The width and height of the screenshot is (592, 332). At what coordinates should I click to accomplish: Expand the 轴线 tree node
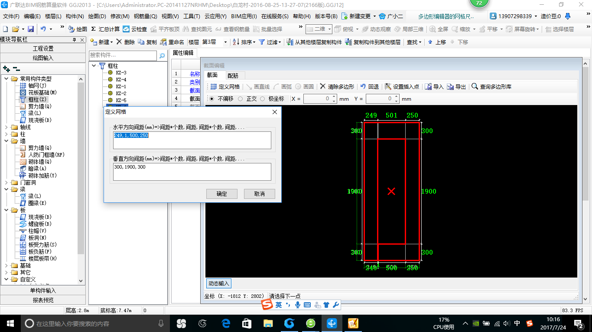(x=7, y=127)
